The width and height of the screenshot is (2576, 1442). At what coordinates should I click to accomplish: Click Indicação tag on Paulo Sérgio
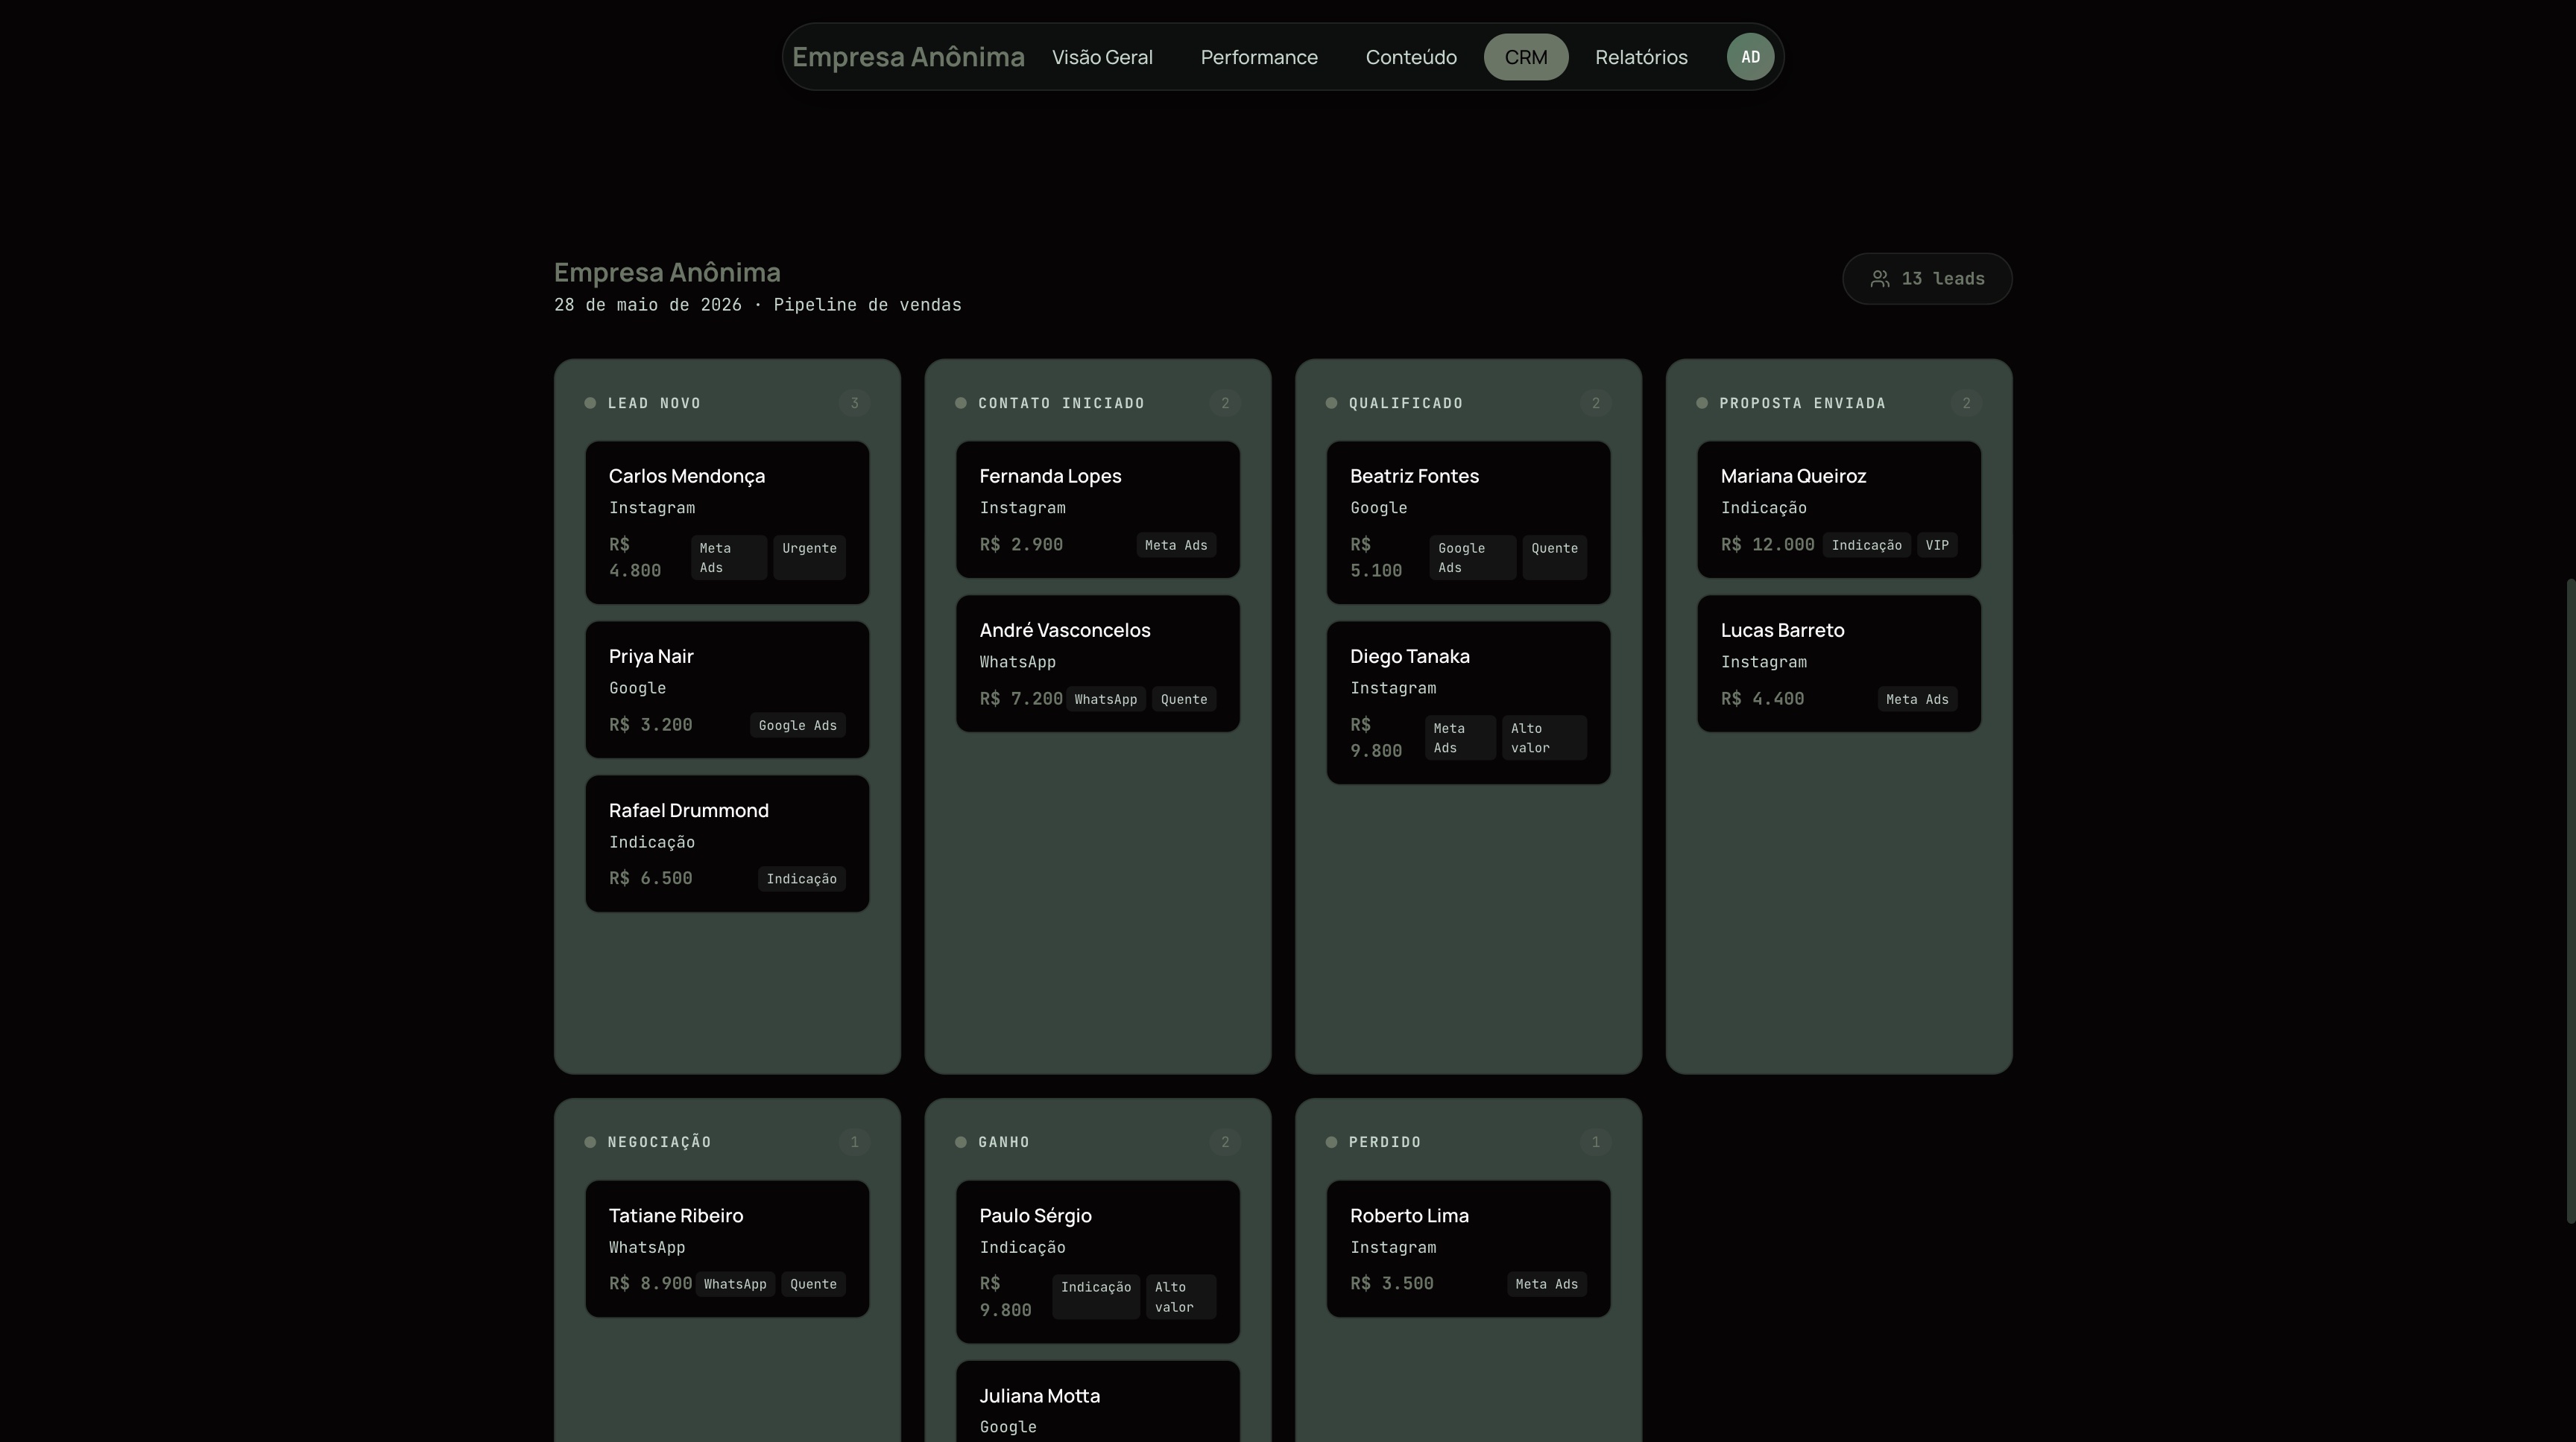click(1096, 1297)
